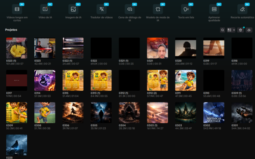Open the project 0323 (1) thumbnail
The image size is (255, 159).
click(x=17, y=48)
